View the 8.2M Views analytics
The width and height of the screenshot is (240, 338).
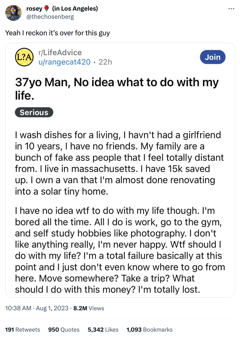89,308
